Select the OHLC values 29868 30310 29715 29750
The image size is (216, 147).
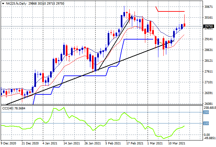tap(46, 4)
